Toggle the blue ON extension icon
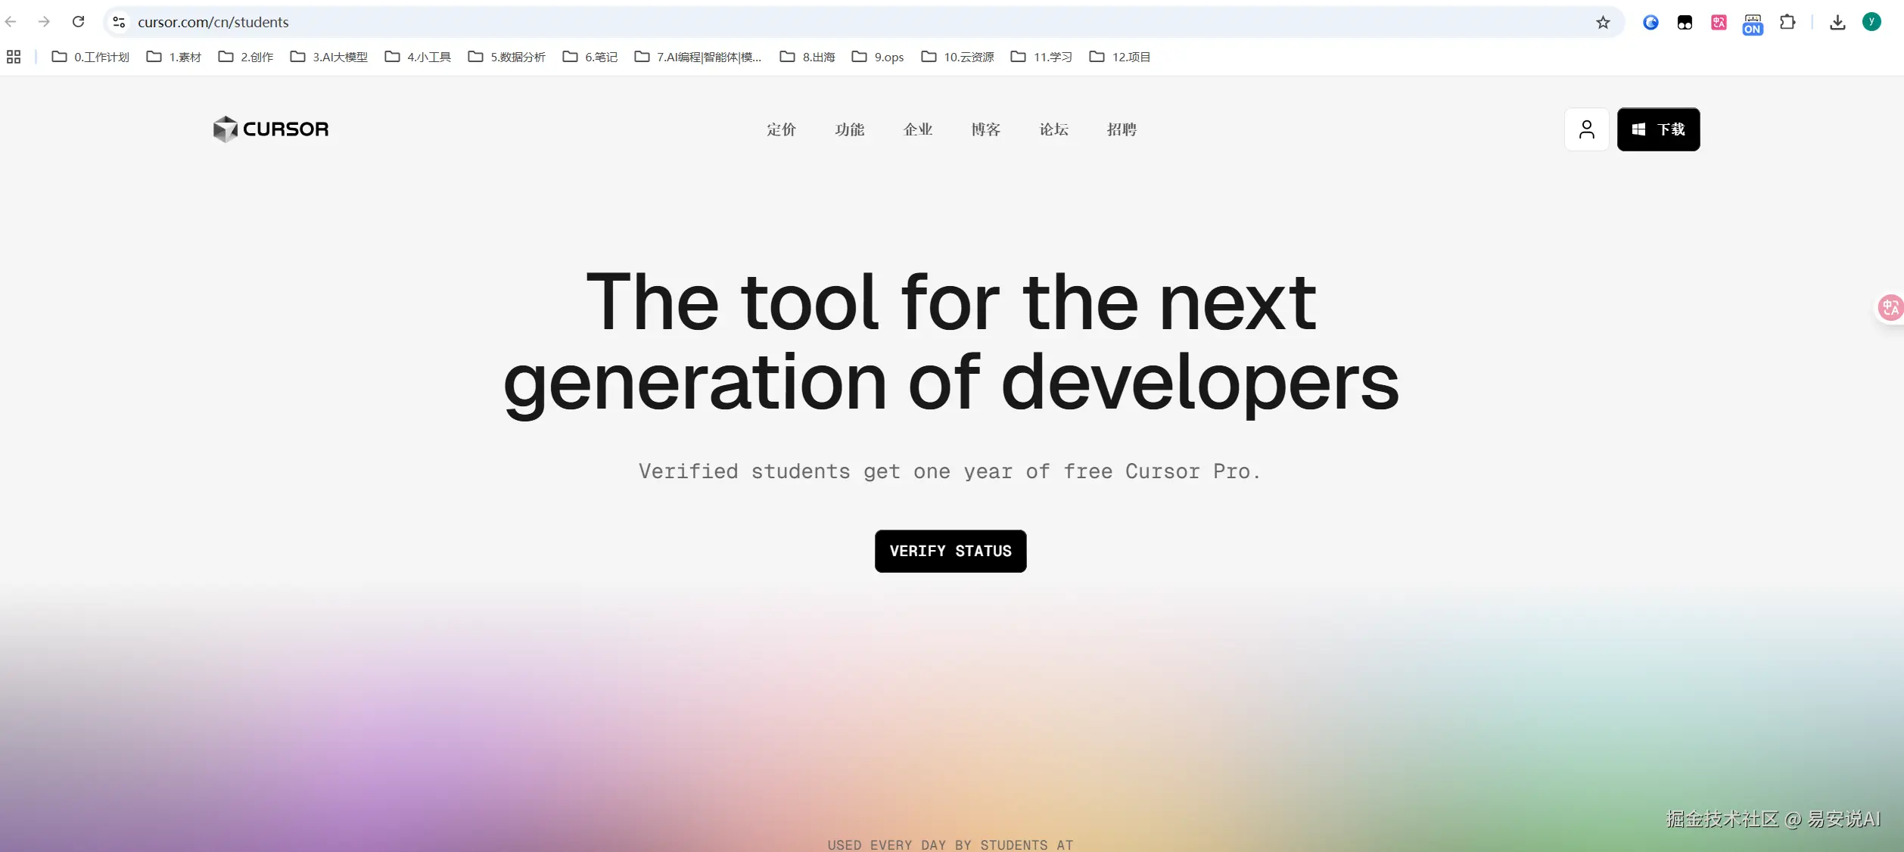The image size is (1904, 852). [x=1753, y=23]
